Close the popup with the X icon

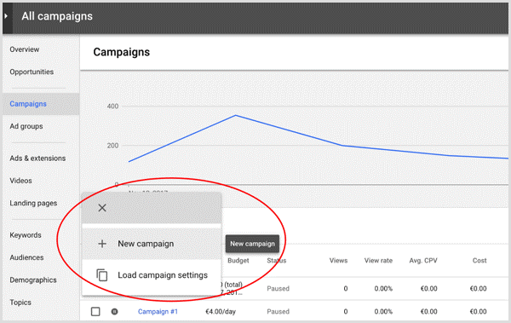(102, 208)
